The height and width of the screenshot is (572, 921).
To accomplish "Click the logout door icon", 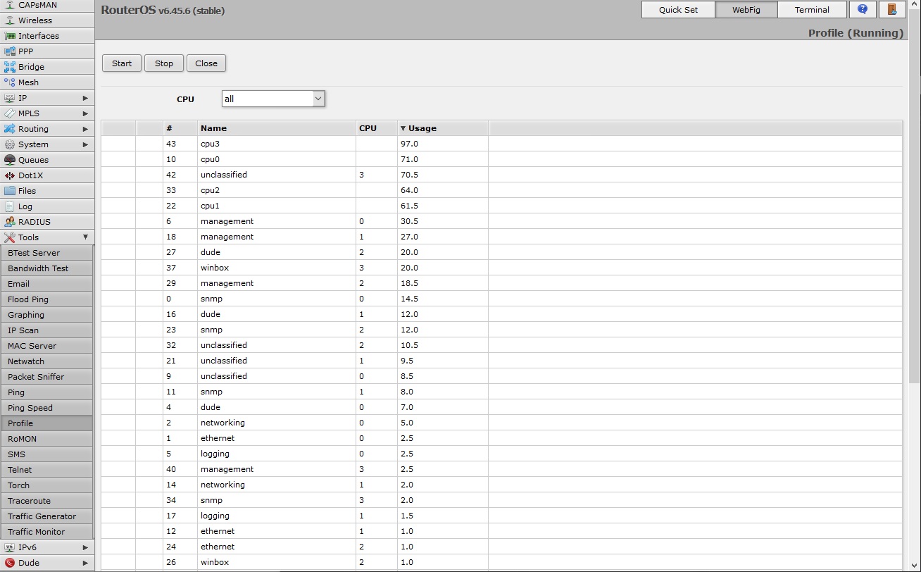I will coord(891,10).
